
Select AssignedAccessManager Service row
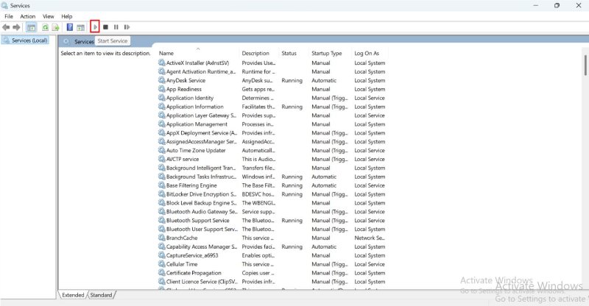click(273, 141)
